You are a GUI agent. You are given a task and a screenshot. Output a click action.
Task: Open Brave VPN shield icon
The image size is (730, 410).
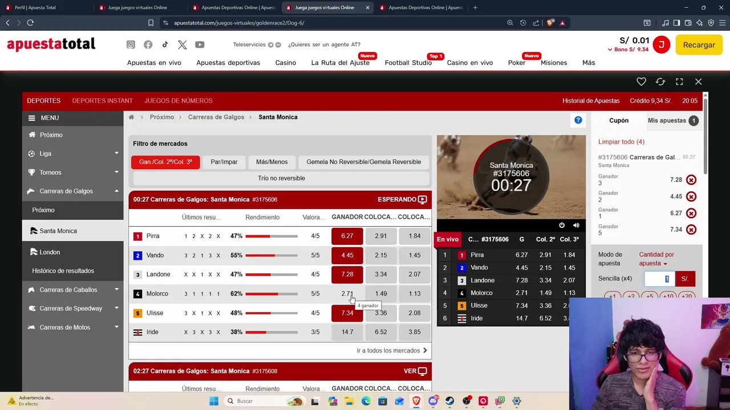click(x=711, y=23)
